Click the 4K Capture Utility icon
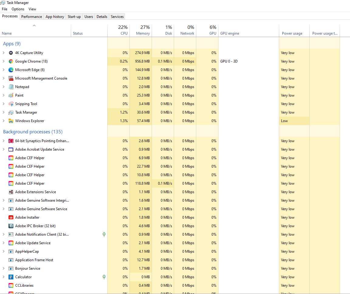Viewport: 350px width, 294px height. [x=11, y=53]
